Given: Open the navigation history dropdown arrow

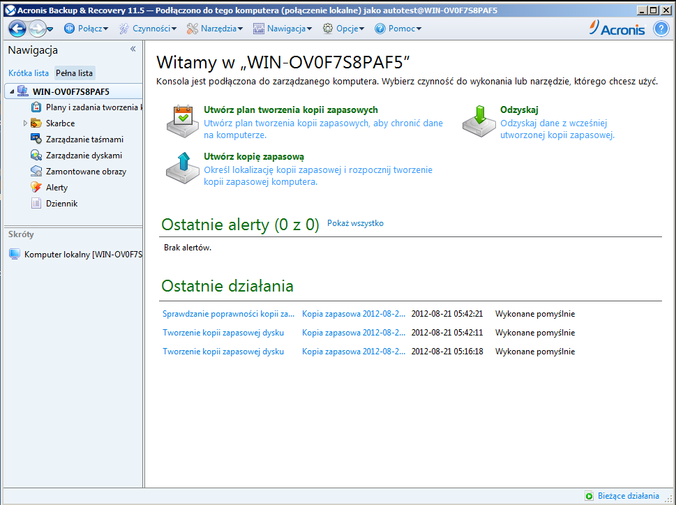Looking at the screenshot, I should click(x=50, y=29).
